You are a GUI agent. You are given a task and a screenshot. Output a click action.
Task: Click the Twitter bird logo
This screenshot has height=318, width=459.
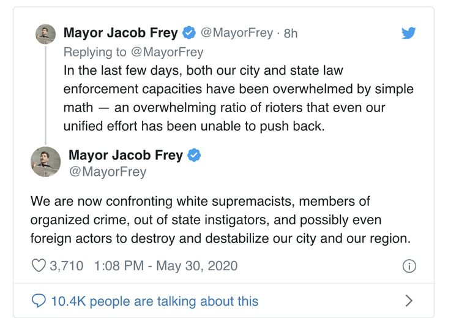tap(408, 33)
